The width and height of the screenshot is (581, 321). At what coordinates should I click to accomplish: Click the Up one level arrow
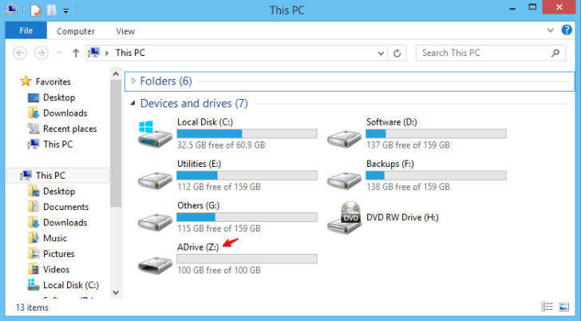pos(76,53)
